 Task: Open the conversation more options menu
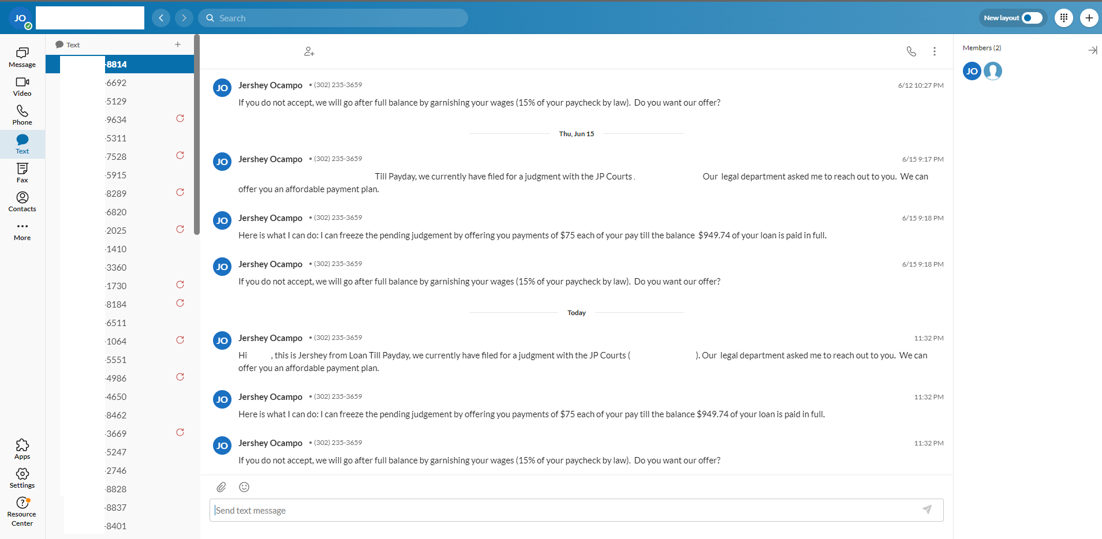pyautogui.click(x=935, y=51)
